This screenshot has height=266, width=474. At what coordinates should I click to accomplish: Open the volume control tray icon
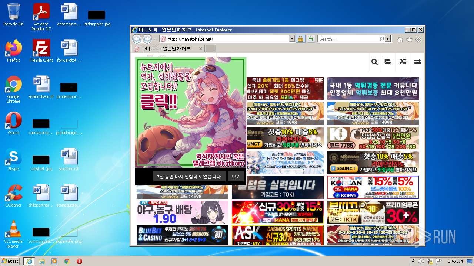[x=421, y=261]
